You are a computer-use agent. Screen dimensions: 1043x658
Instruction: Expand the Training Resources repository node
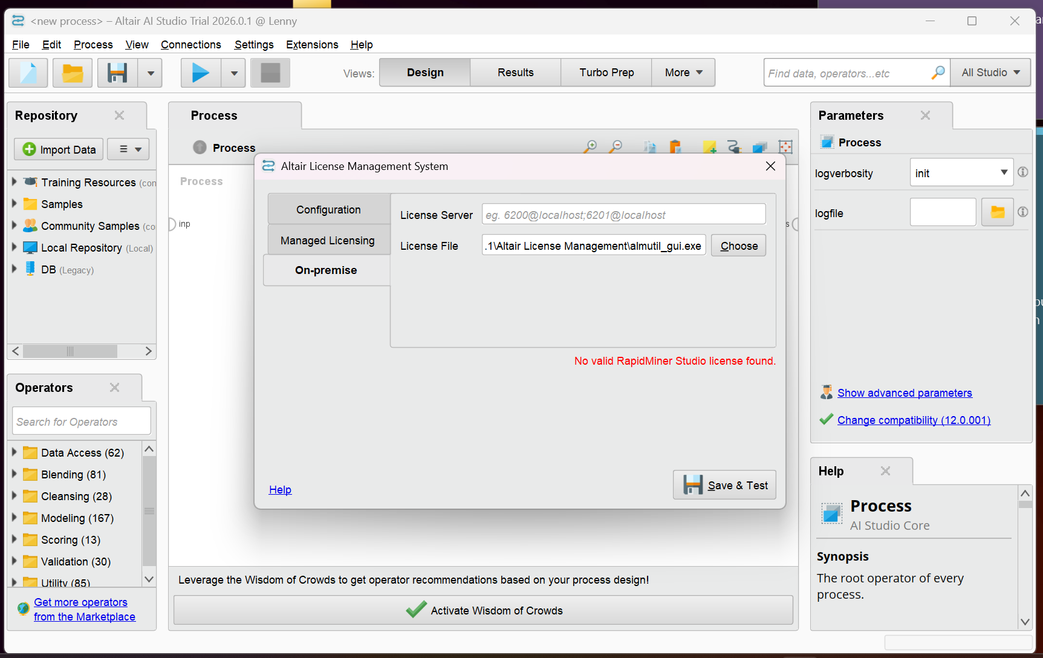point(14,181)
